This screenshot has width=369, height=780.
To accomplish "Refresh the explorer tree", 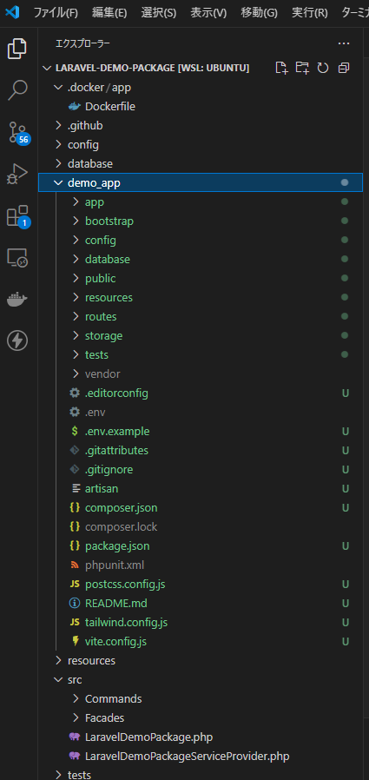I will click(x=323, y=68).
